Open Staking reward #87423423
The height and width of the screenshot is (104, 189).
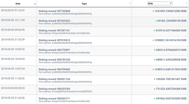[x=54, y=21]
